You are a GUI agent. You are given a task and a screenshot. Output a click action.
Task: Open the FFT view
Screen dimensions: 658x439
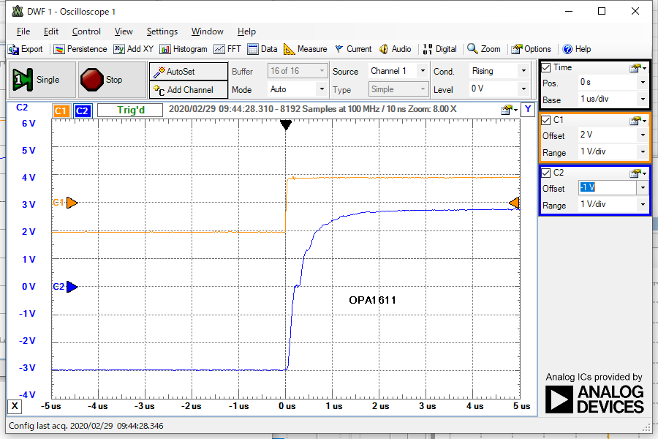[227, 49]
